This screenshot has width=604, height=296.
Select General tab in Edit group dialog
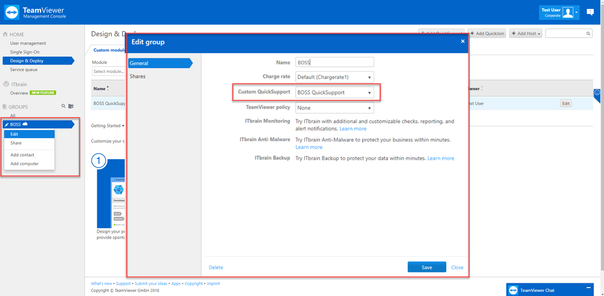click(160, 63)
